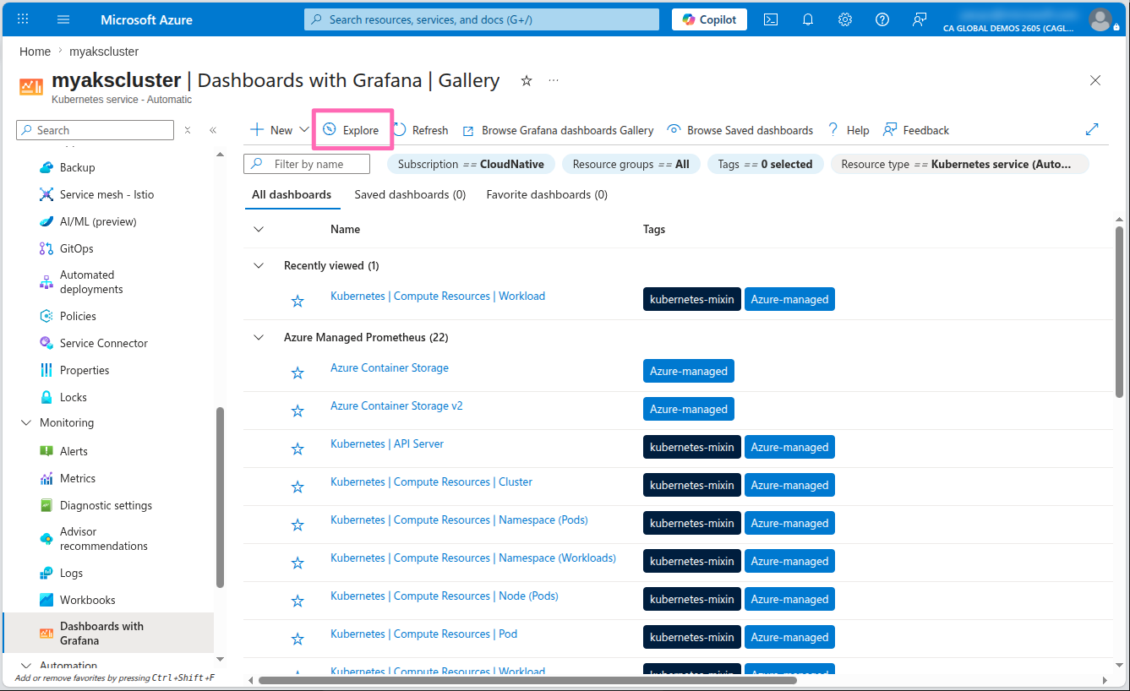
Task: Click the Service Connector icon
Action: [46, 343]
